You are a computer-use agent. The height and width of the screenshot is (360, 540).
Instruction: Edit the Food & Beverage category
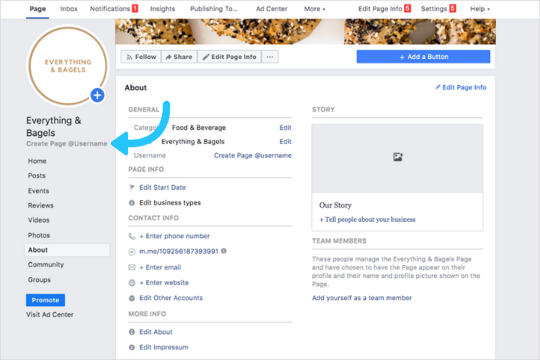(x=285, y=128)
